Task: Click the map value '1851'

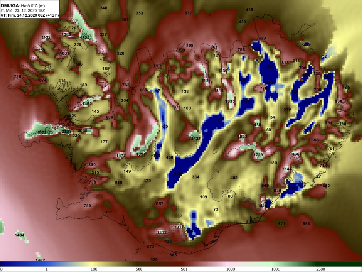Action: (140, 154)
